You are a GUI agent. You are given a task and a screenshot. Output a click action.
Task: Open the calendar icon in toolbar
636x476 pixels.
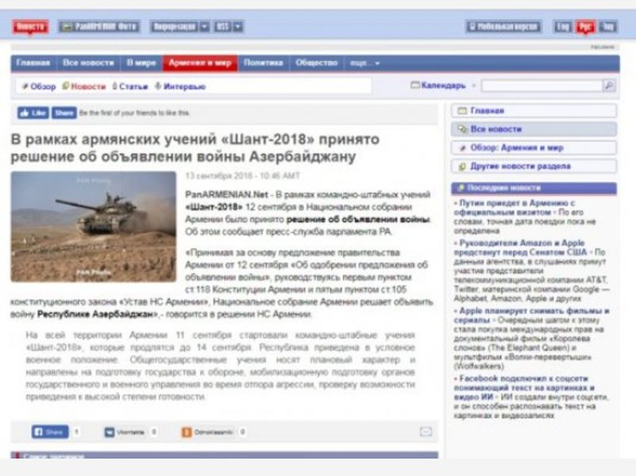(415, 86)
